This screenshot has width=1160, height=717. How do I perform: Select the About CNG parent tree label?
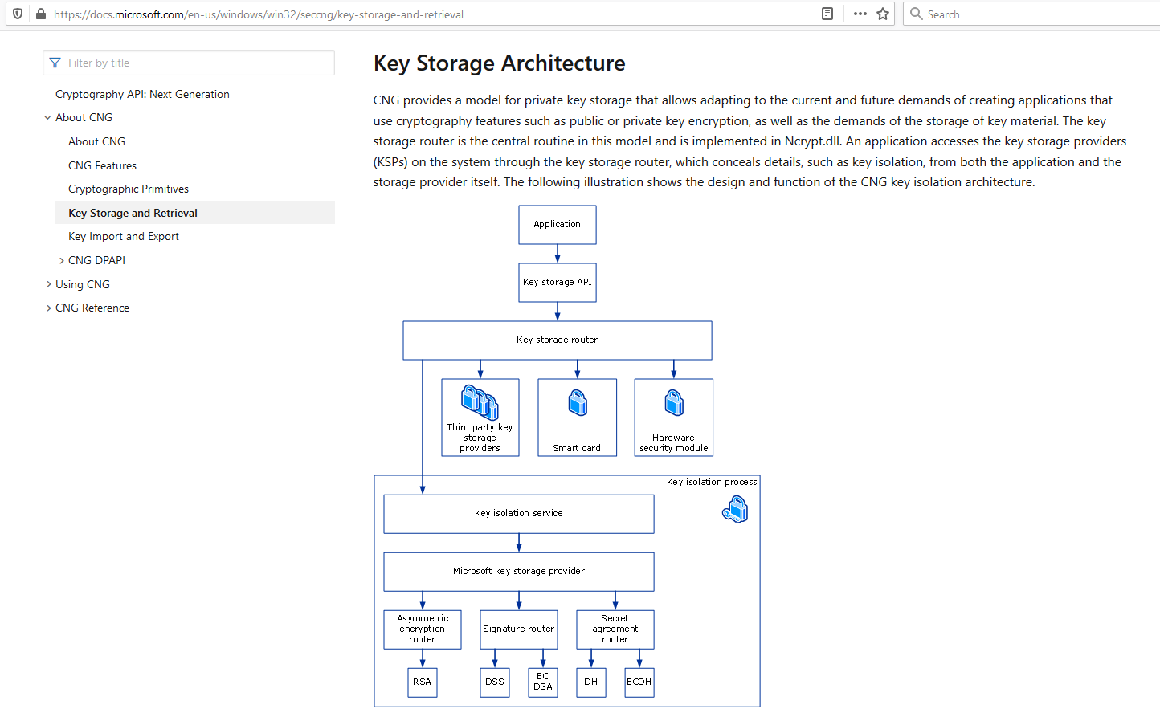[x=84, y=117]
